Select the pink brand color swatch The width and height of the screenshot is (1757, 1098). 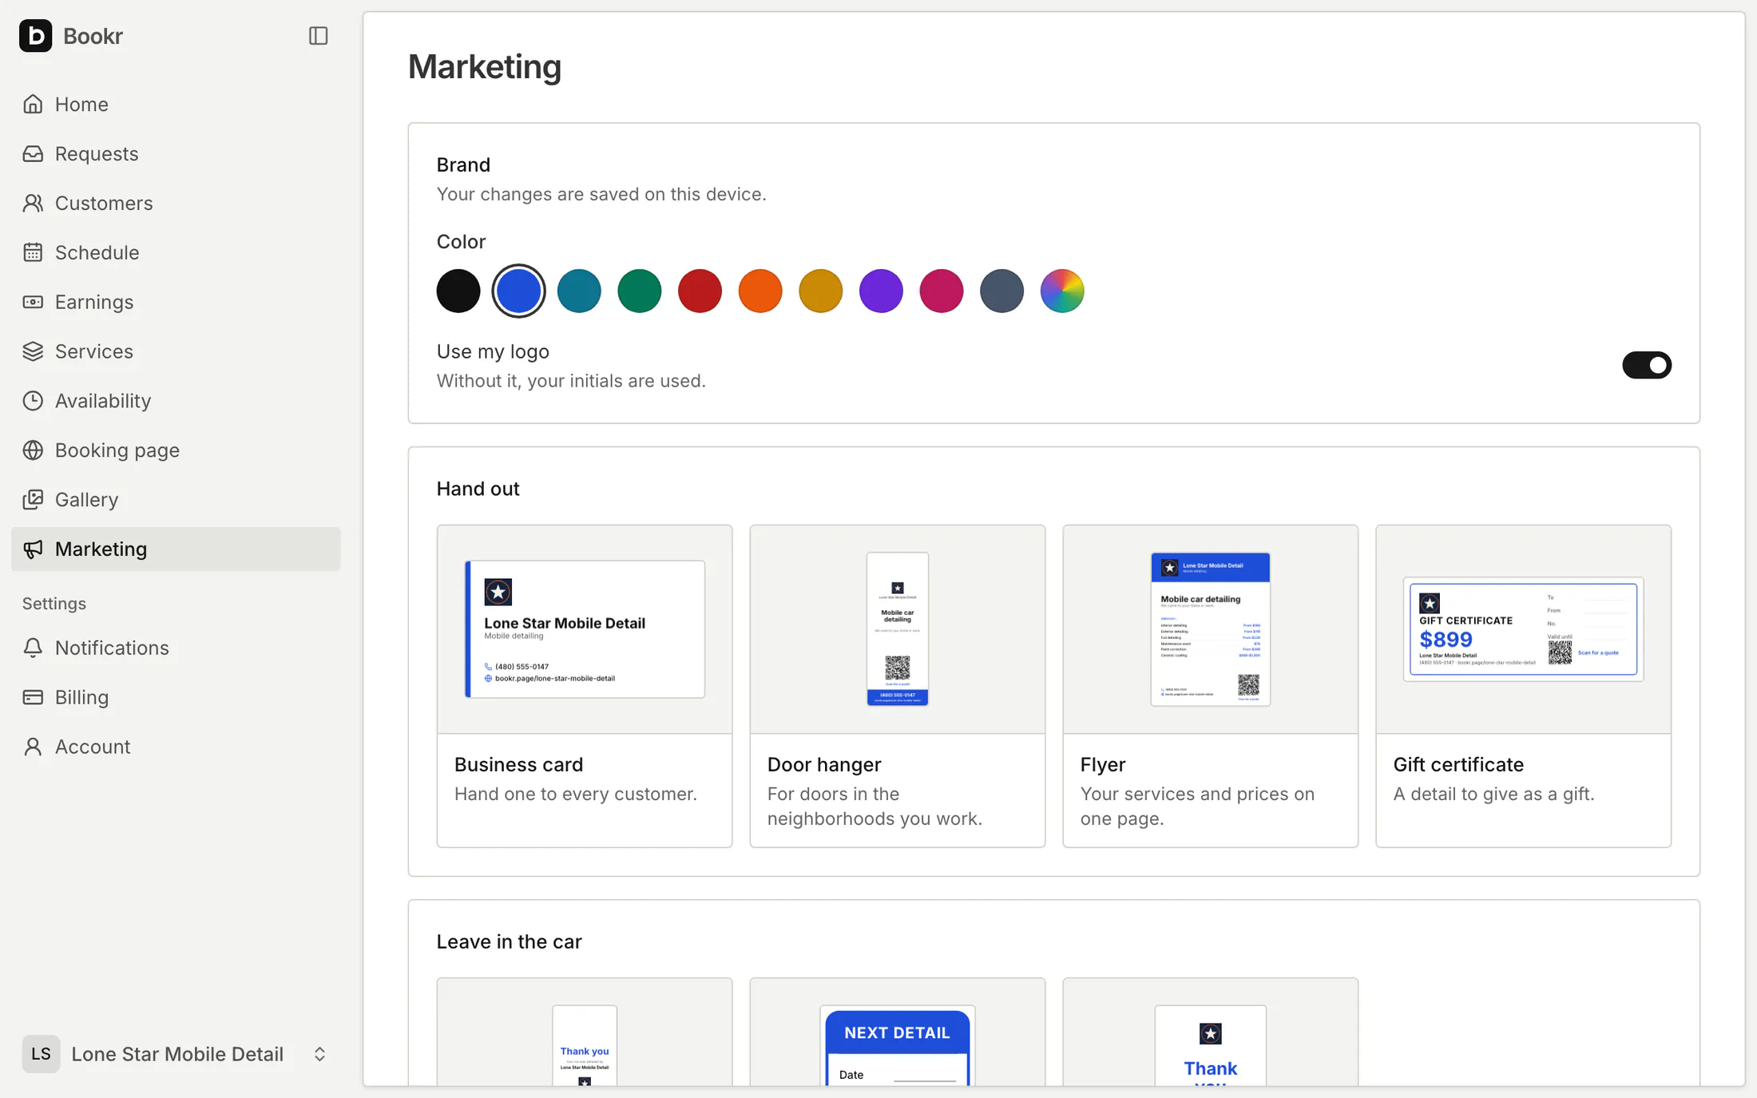(942, 291)
